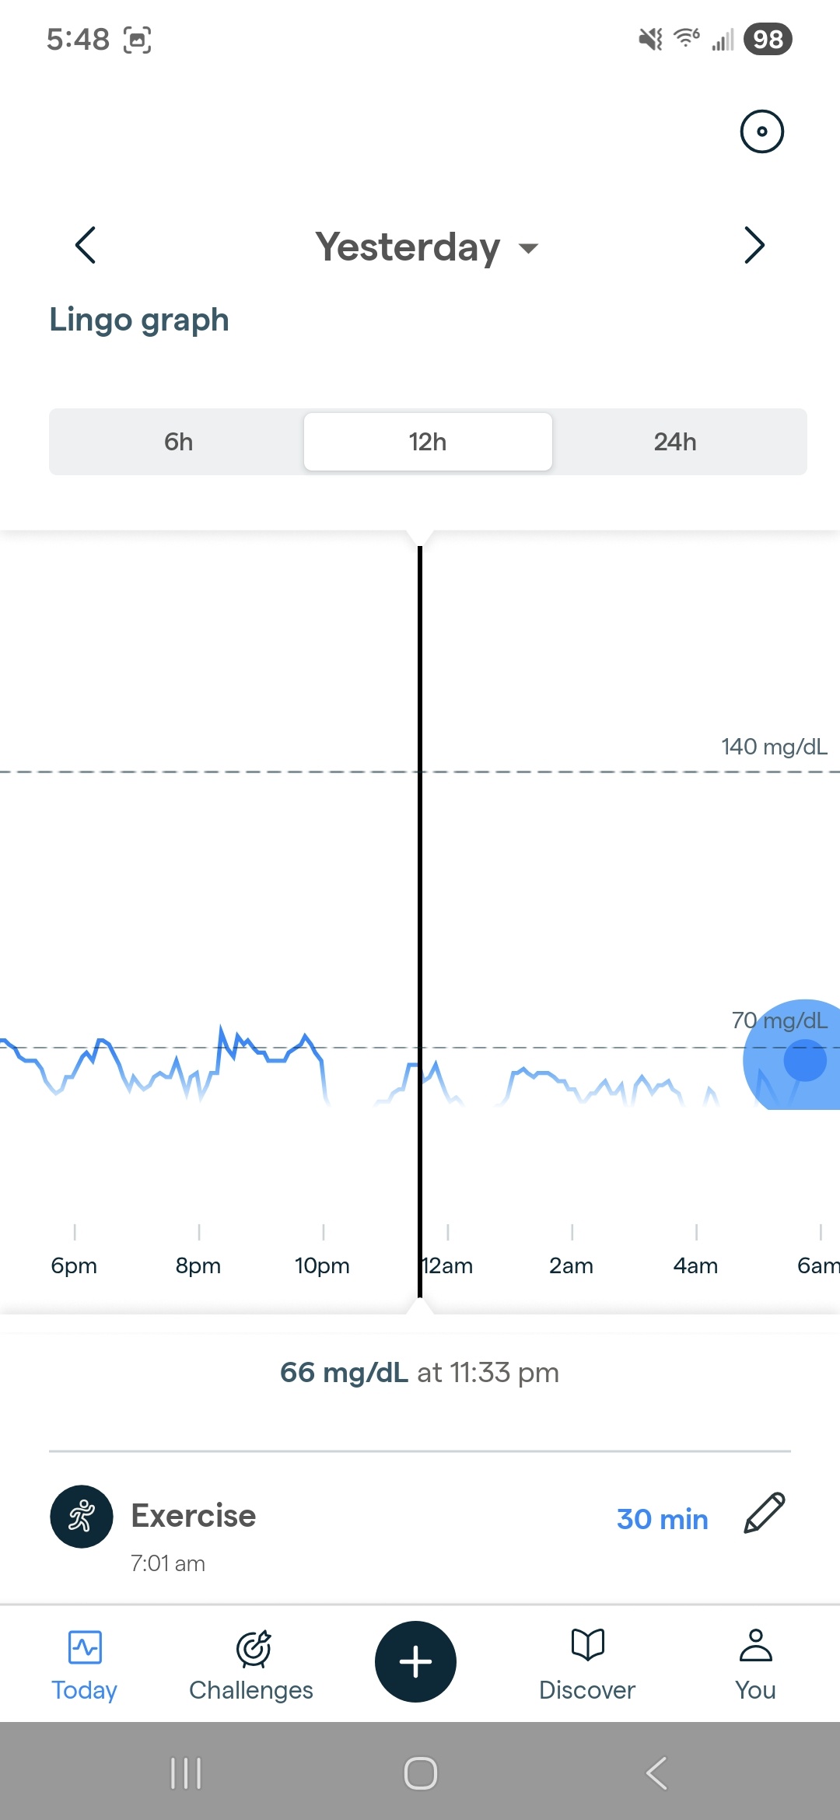840x1820 pixels.
Task: Tap the Android back navigation button
Action: click(x=656, y=1773)
